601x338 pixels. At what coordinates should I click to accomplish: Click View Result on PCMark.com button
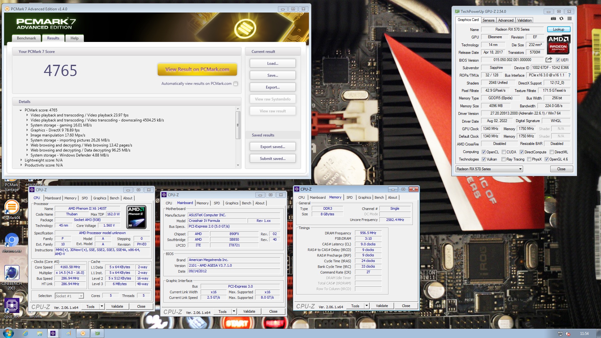point(197,69)
